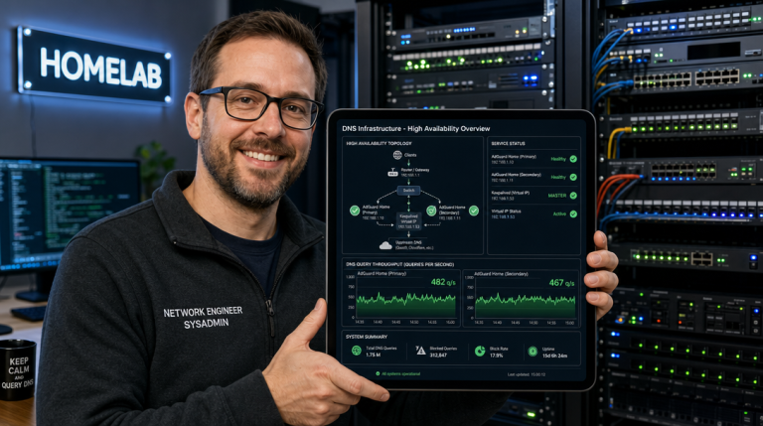
Task: Click the checkmark right of topology AdGuard Home (Secondary)
Action: 474,211
